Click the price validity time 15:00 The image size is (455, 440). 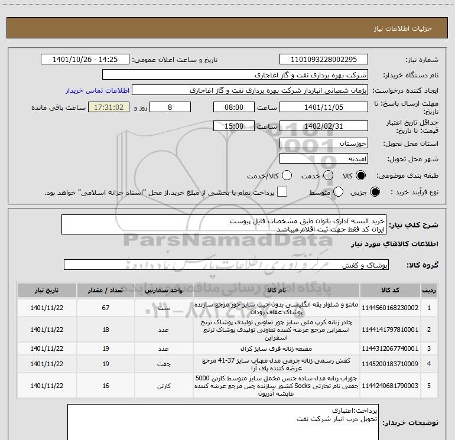click(x=234, y=126)
